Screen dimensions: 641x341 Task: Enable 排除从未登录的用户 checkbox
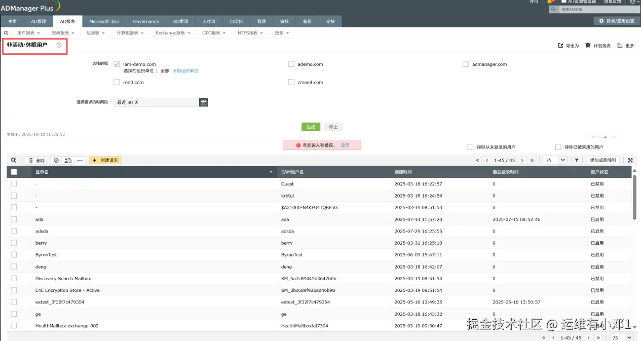click(x=470, y=147)
